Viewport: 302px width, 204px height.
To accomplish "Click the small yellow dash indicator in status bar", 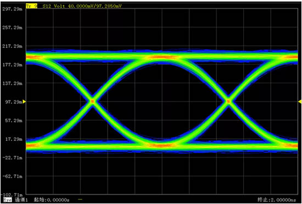I will coord(81,200).
